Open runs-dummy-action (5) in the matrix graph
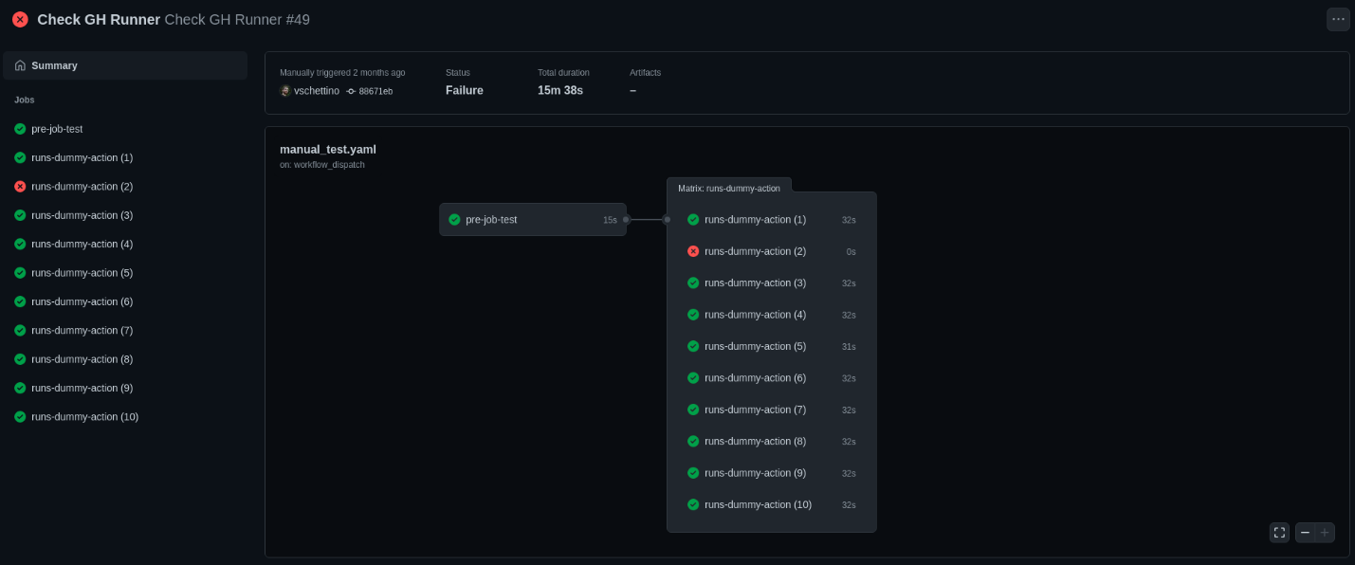 pyautogui.click(x=771, y=346)
